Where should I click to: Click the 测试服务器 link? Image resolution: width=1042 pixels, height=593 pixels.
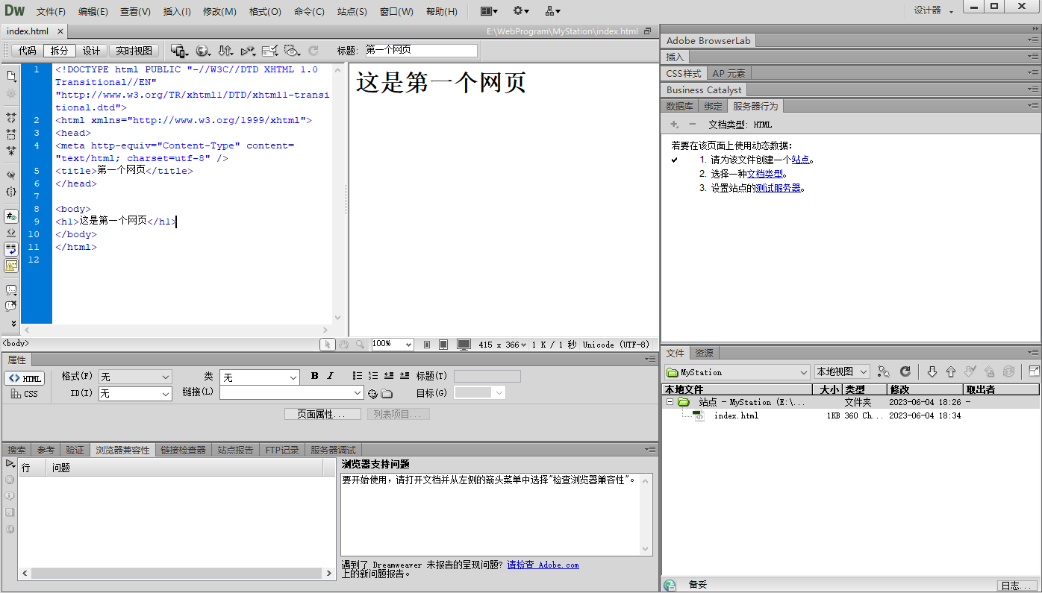(778, 188)
